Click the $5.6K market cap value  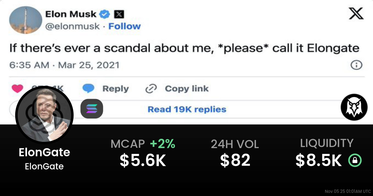[x=143, y=160]
